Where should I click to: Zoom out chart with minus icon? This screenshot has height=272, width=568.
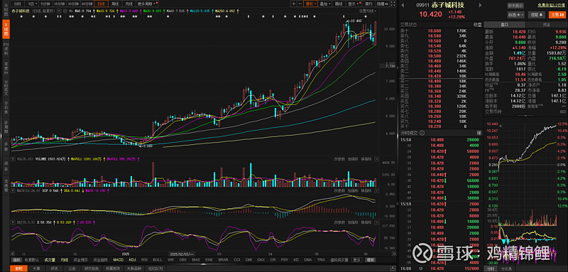click(300, 4)
